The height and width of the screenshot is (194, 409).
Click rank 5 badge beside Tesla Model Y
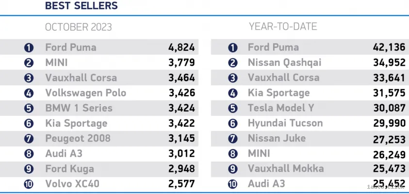point(233,108)
